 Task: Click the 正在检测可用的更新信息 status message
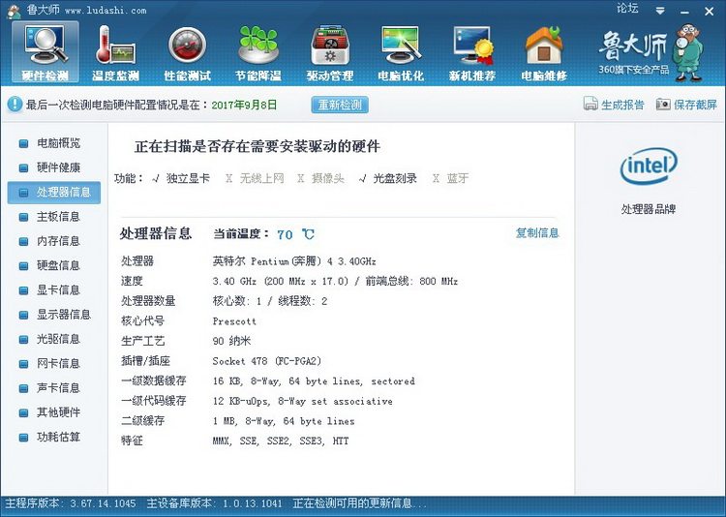(x=359, y=503)
